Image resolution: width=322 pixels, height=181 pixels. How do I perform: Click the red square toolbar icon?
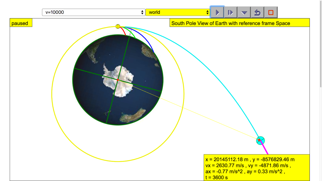coord(271,12)
